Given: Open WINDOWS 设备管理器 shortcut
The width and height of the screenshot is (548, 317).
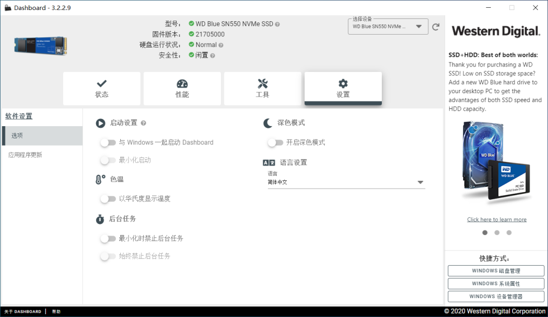Looking at the screenshot, I should pos(496,296).
